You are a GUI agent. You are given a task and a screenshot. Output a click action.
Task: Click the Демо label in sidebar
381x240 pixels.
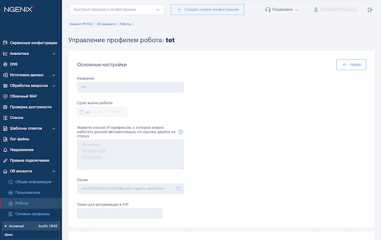(9, 235)
